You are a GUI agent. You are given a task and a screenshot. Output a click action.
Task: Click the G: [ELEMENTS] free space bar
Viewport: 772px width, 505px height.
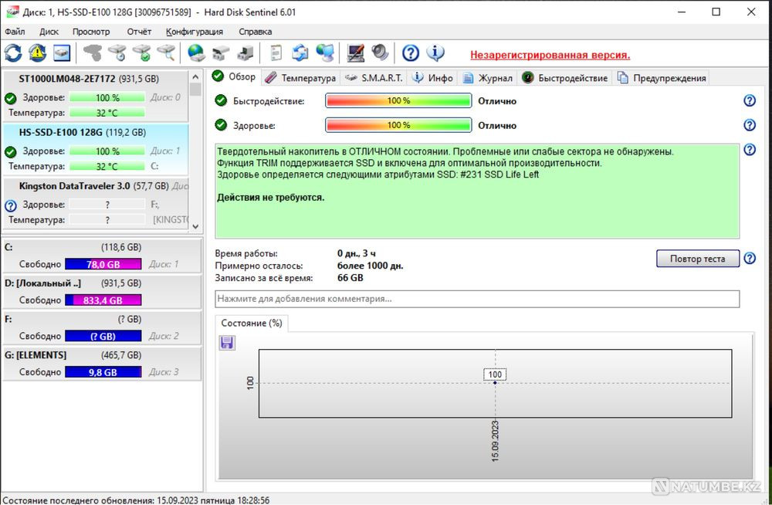click(103, 372)
